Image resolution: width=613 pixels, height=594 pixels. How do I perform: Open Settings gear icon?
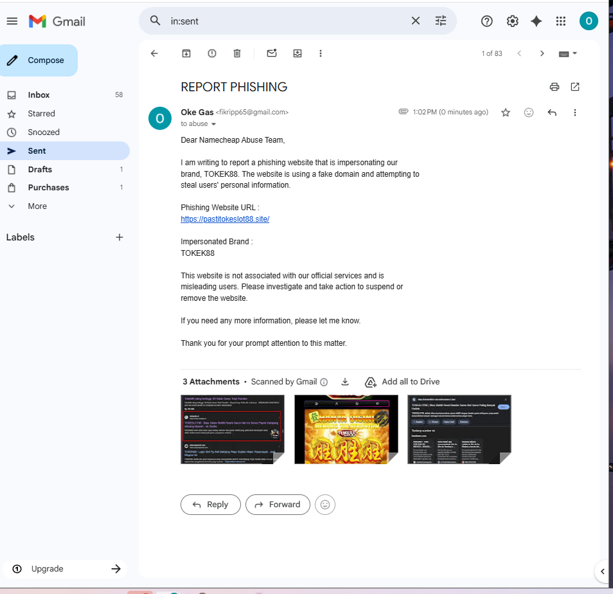[x=513, y=21]
